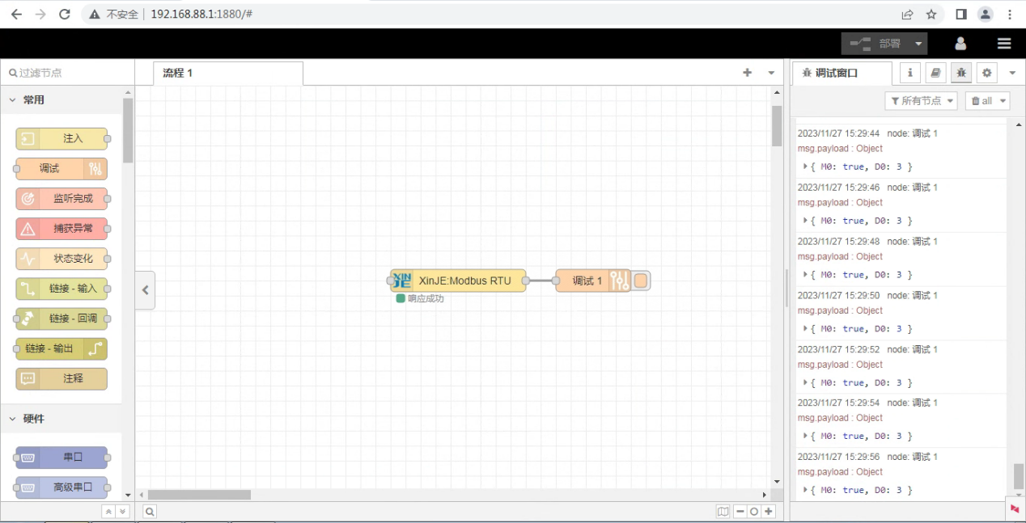The image size is (1026, 523).
Task: Zoom out of the workspace
Action: pos(740,512)
